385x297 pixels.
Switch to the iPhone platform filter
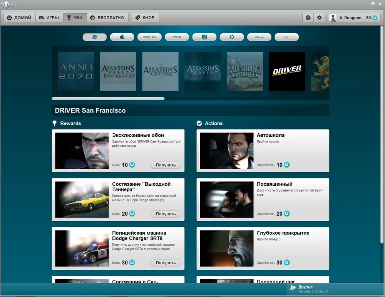click(259, 37)
